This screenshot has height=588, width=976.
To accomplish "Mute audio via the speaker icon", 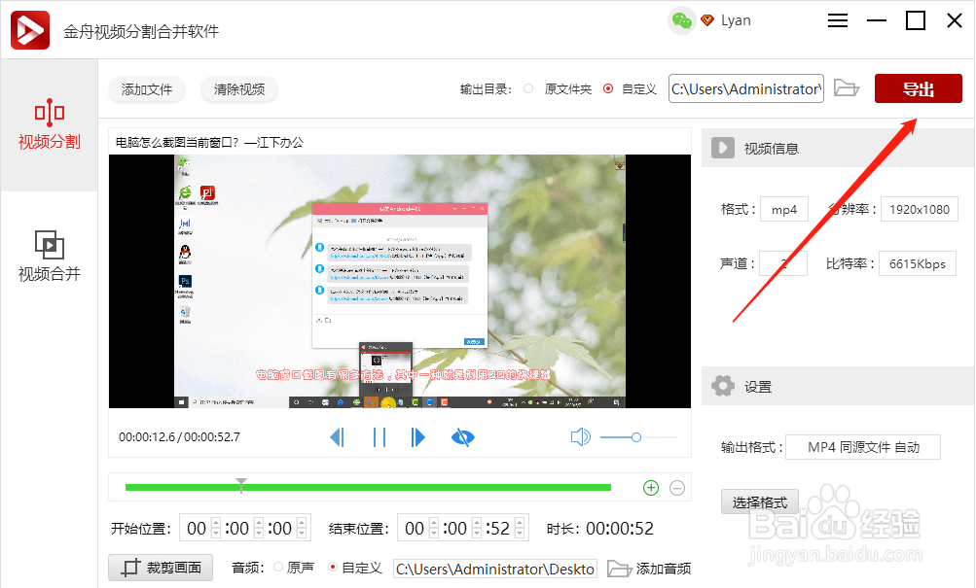I will (x=580, y=436).
